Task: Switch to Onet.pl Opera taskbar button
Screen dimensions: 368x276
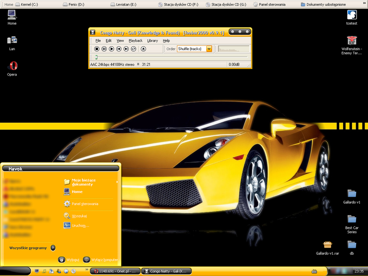Action: pos(115,271)
